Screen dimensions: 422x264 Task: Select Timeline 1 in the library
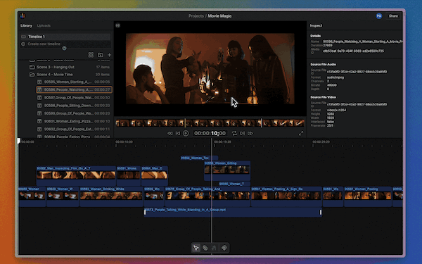point(65,37)
